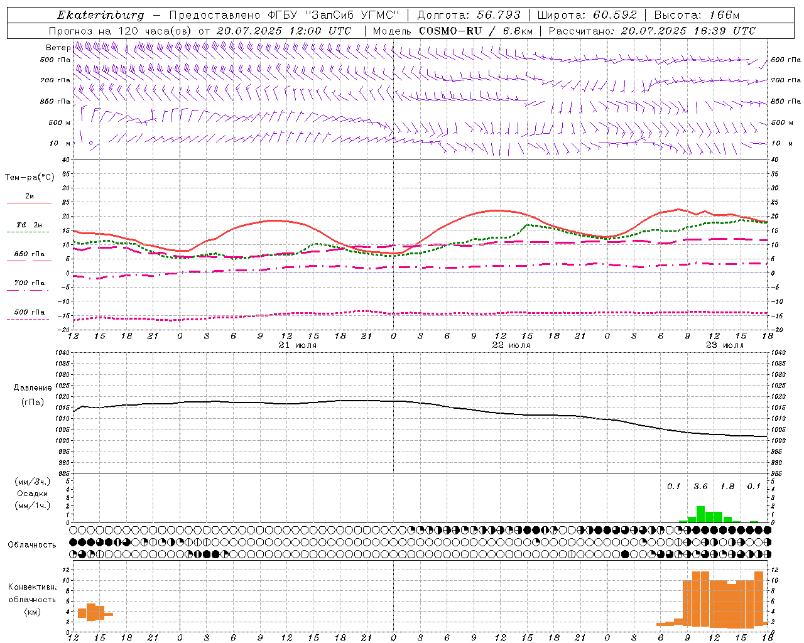Click the 'Td 2м' dew point legend entry

pos(30,225)
